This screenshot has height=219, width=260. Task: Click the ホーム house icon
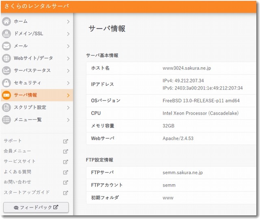[x=6, y=21]
